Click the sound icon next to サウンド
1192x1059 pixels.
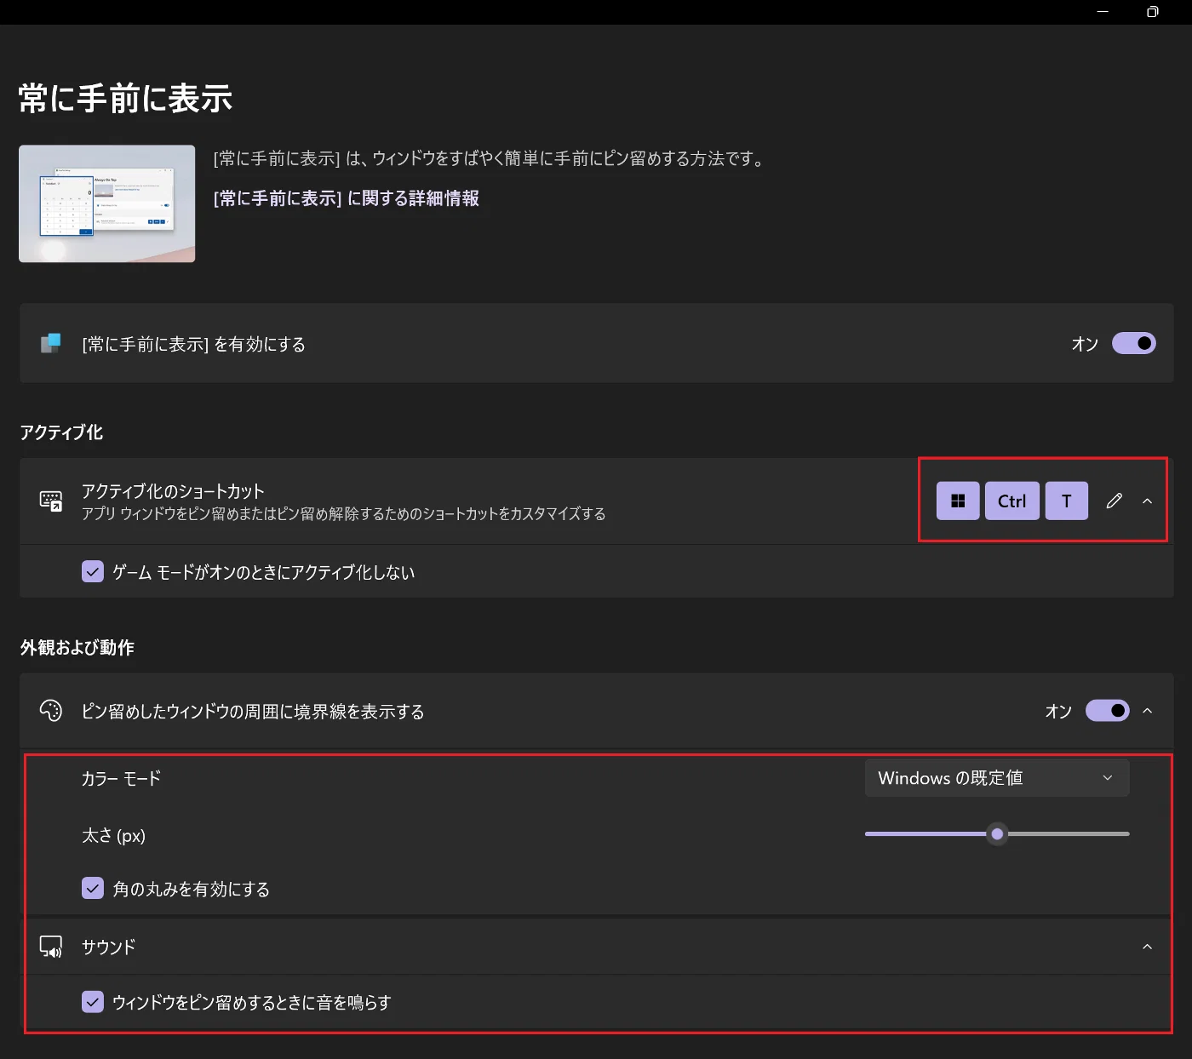pyautogui.click(x=51, y=947)
